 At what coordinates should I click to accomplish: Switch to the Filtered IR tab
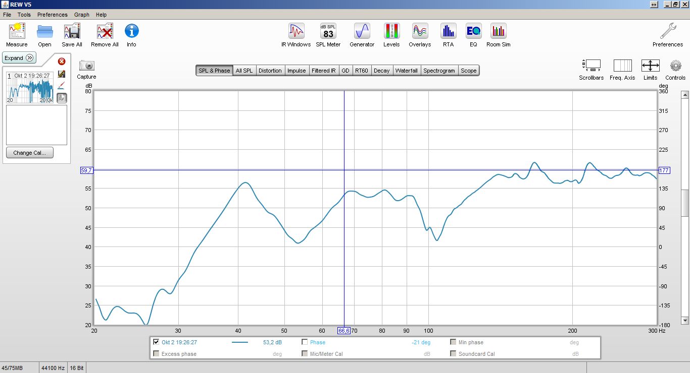[x=324, y=71]
